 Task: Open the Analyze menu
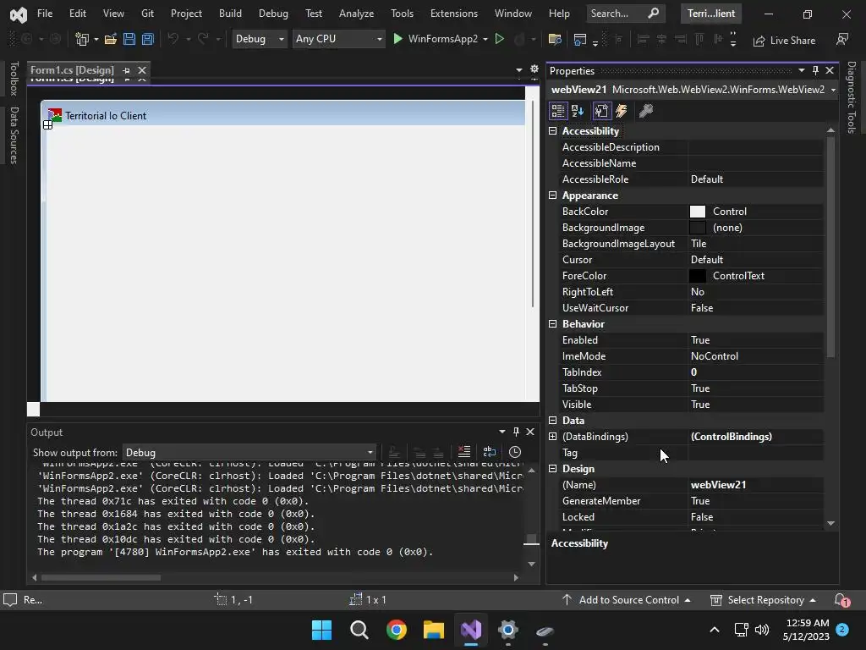(356, 14)
